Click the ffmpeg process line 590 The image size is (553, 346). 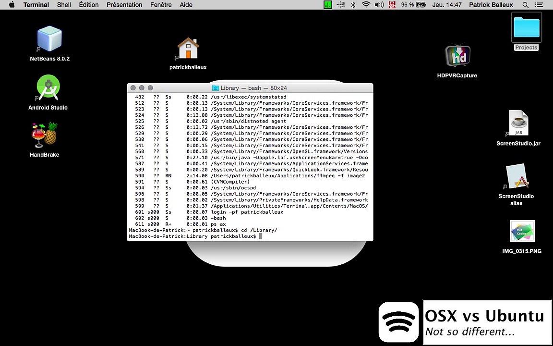(250, 176)
